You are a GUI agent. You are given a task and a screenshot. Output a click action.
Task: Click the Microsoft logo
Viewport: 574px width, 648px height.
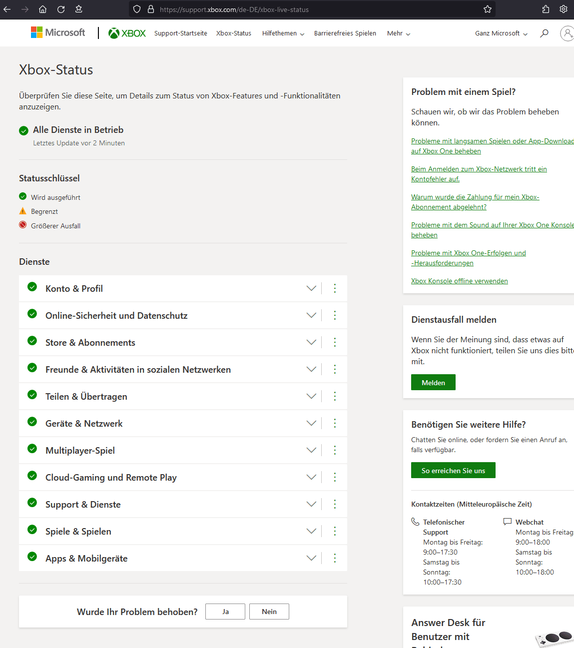tap(58, 32)
